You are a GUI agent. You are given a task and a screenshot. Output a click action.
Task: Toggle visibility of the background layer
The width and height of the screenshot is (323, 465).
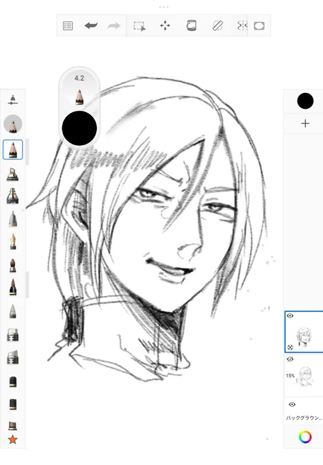coord(292,405)
